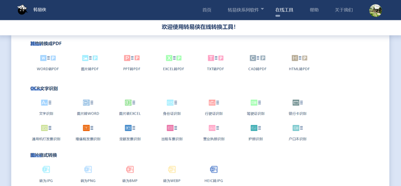Click the 转易侠 brand name text
The height and width of the screenshot is (186, 401).
40,10
